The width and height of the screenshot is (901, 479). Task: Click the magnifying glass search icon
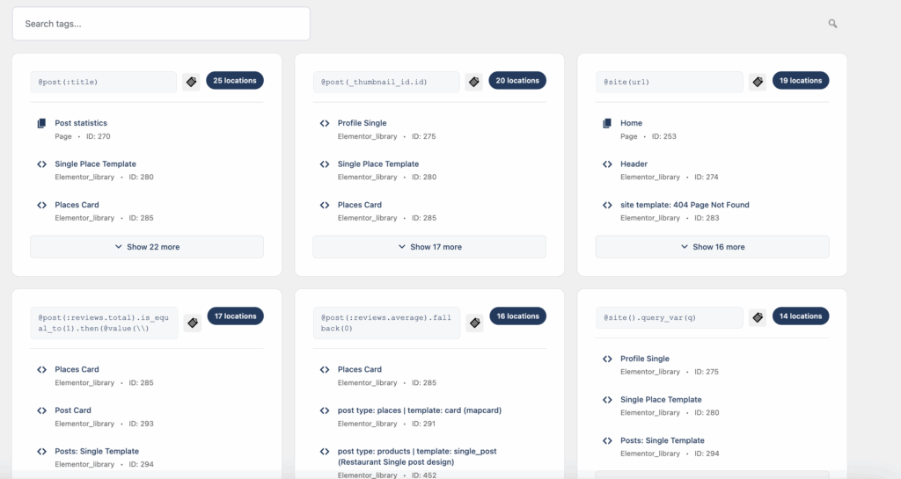(832, 24)
